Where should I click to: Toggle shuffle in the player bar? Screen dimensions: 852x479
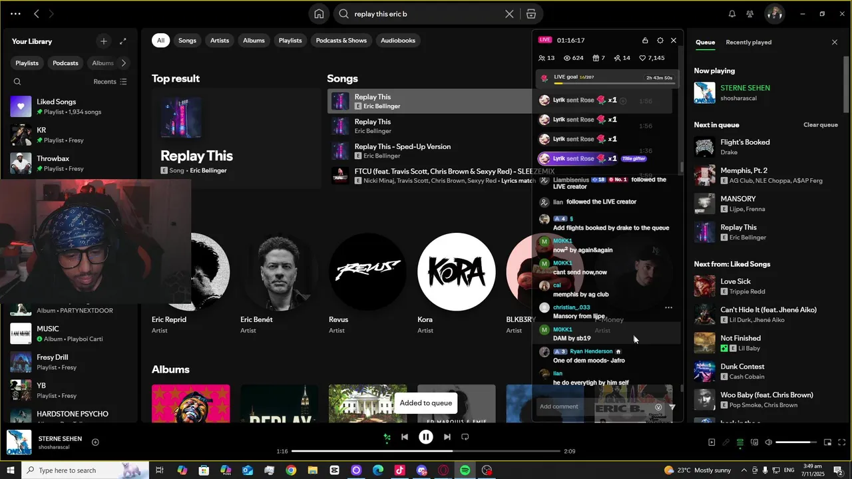(387, 437)
